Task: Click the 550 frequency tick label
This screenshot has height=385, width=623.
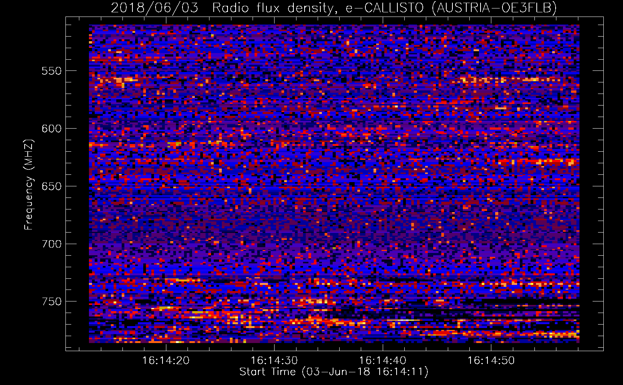Action: pyautogui.click(x=52, y=71)
